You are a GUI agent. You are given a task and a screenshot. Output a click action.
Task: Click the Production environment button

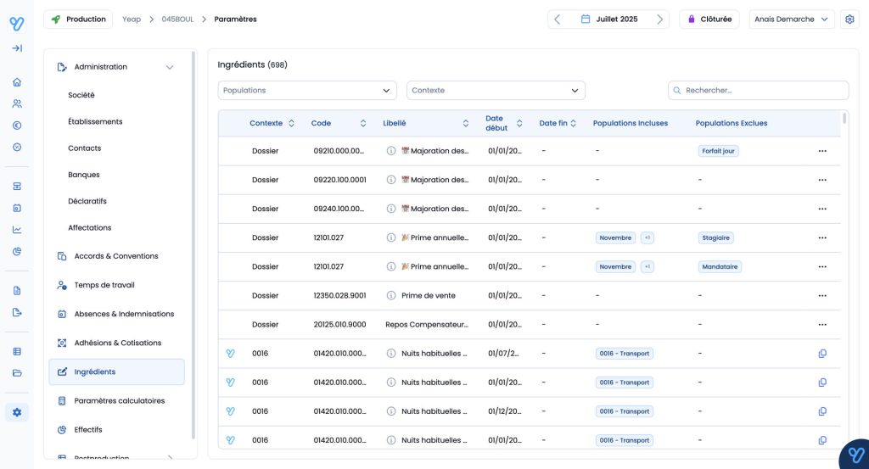(x=78, y=19)
